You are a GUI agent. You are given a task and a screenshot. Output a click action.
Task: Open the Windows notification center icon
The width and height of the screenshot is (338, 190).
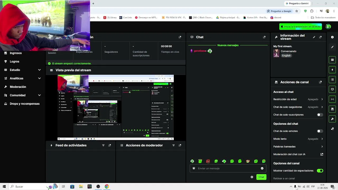point(332,187)
